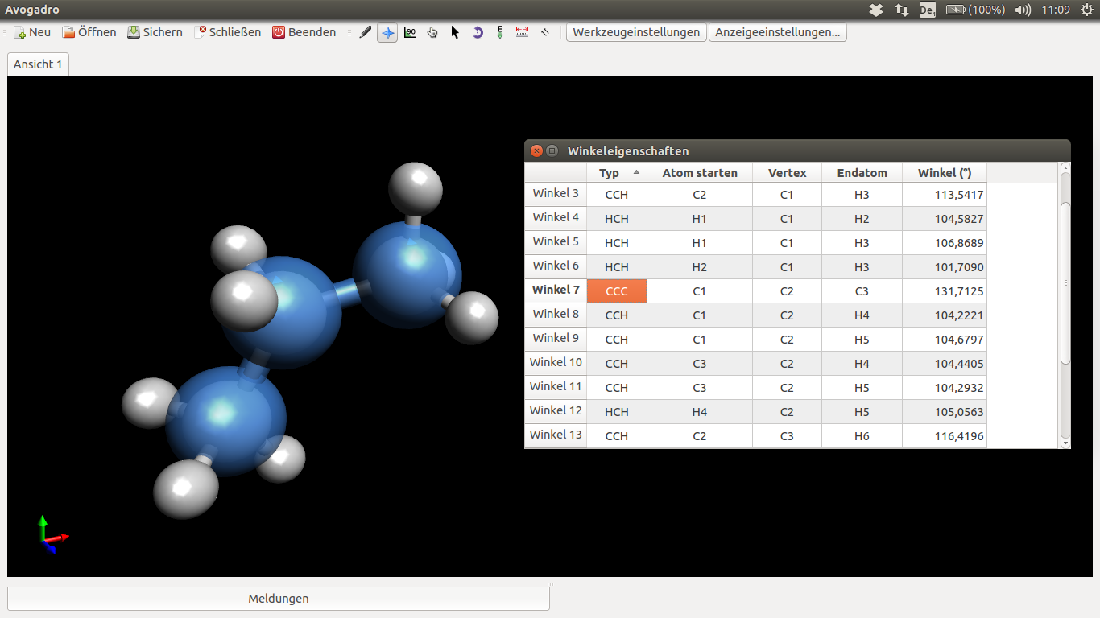
Task: Click the angle value 104,6797
Action: (945, 340)
